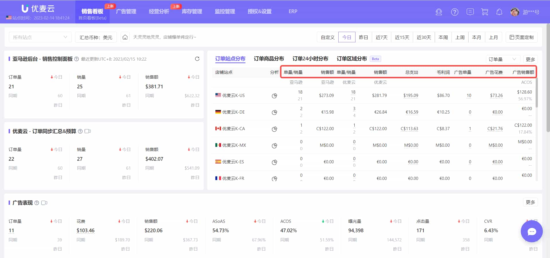
Task: Select the 自定义 date range
Action: click(328, 37)
